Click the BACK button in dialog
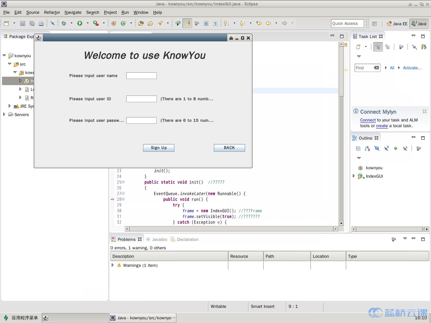This screenshot has height=323, width=431. 229,148
